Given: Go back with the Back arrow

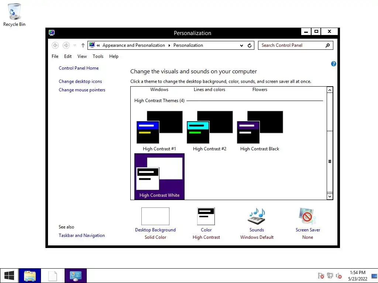Looking at the screenshot, I should (55, 45).
